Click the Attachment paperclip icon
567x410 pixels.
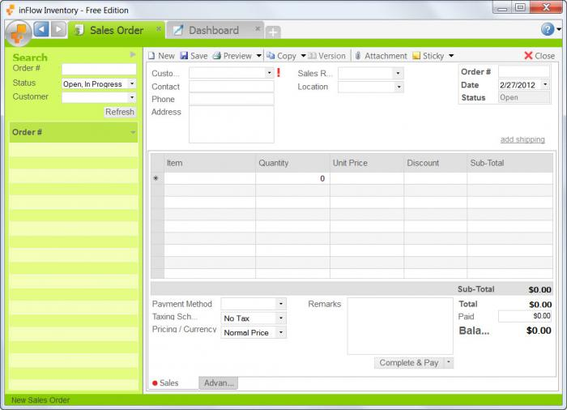[358, 56]
